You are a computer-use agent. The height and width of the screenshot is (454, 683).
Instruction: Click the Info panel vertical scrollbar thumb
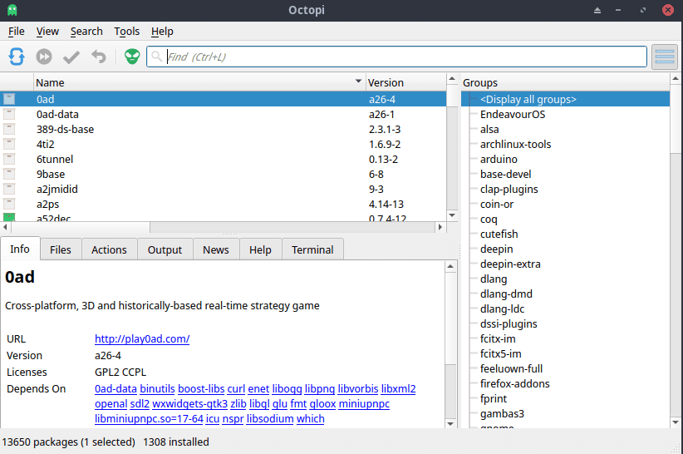[x=450, y=318]
